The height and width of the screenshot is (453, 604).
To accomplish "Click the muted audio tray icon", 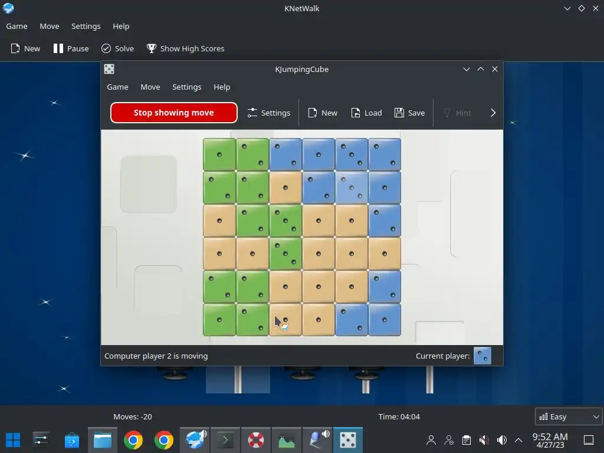I will pyautogui.click(x=484, y=440).
